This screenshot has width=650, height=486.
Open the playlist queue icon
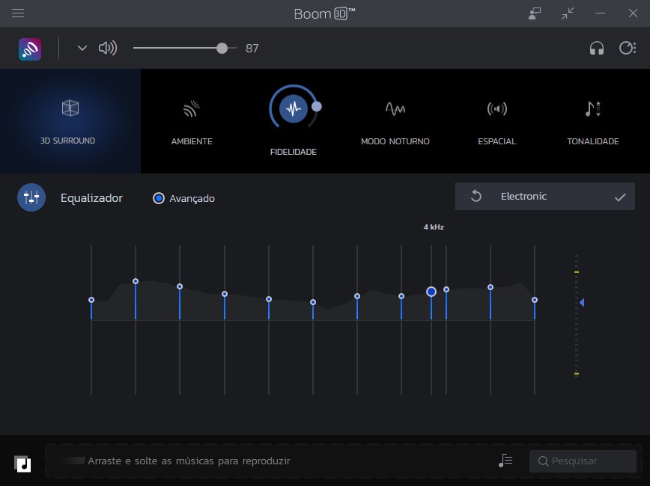click(505, 461)
